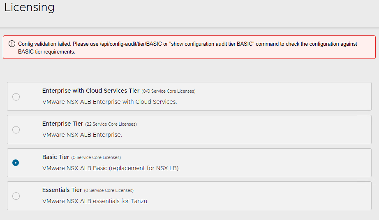
Task: Click the Licensing page heading
Action: pyautogui.click(x=29, y=7)
